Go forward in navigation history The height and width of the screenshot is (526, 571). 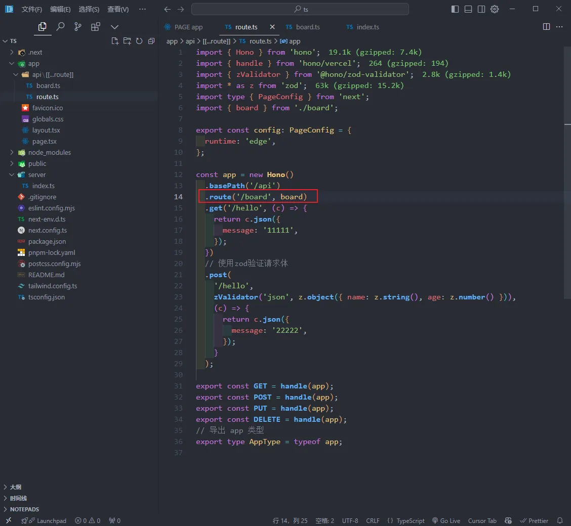(x=181, y=9)
